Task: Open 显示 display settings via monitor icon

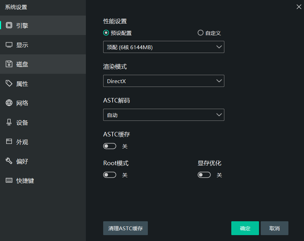Action: (x=9, y=45)
